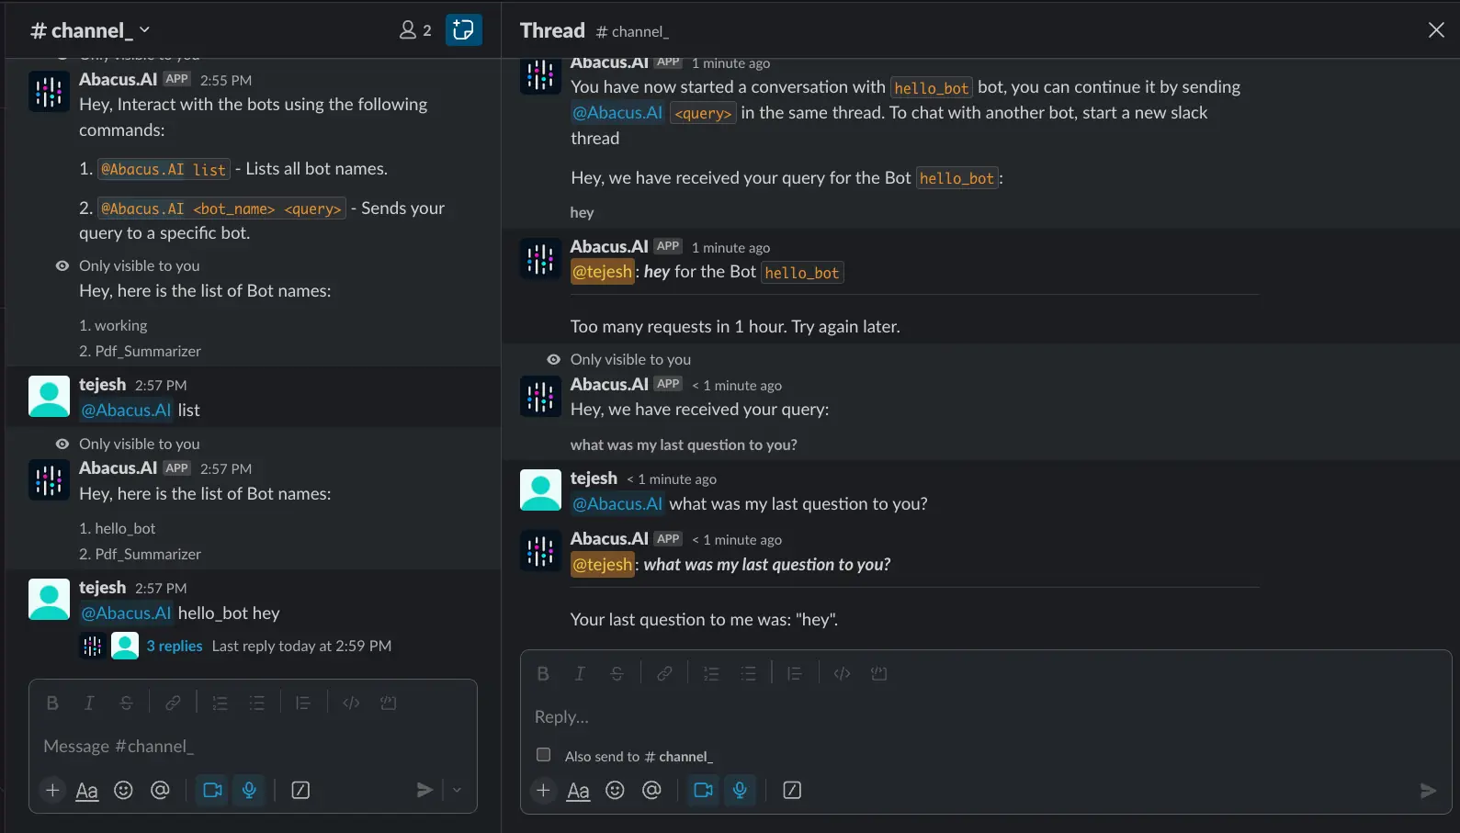Open send options dropdown arrow

457,790
